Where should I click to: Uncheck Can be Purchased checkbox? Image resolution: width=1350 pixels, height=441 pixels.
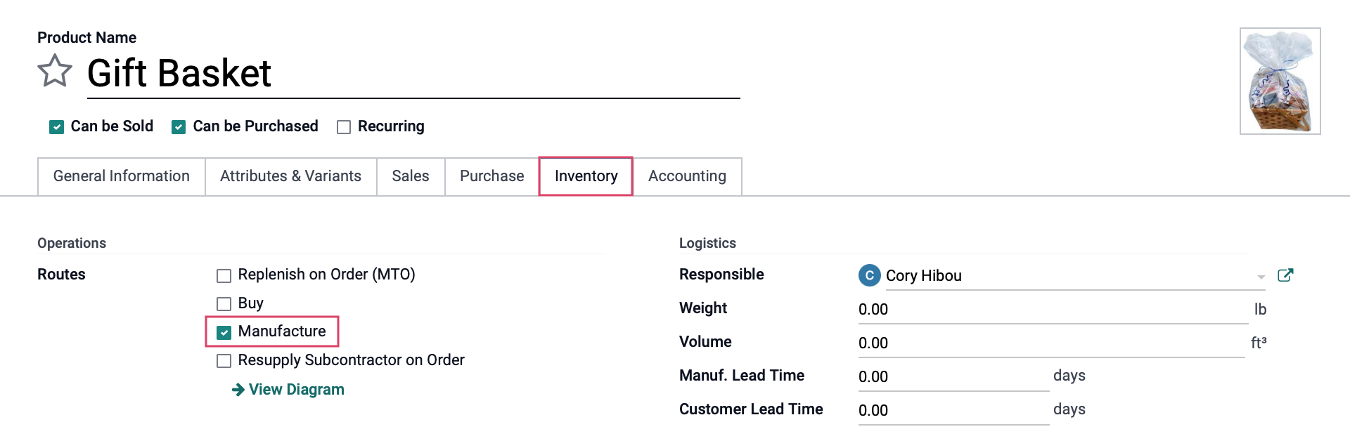179,127
